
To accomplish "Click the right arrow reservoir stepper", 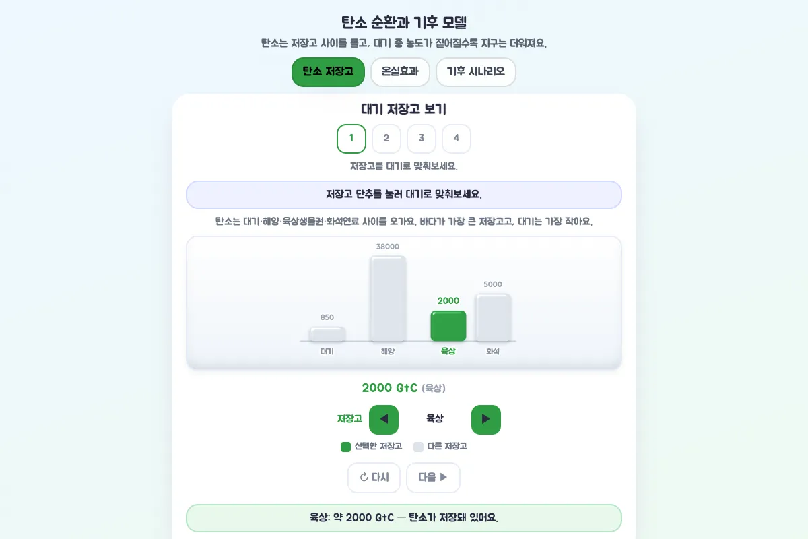I will tap(486, 419).
